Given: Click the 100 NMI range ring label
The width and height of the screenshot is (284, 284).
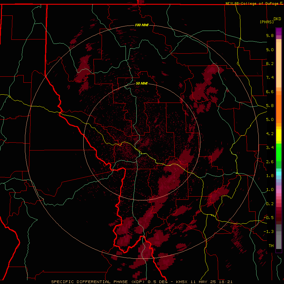Looking at the screenshot, I should (142, 25).
